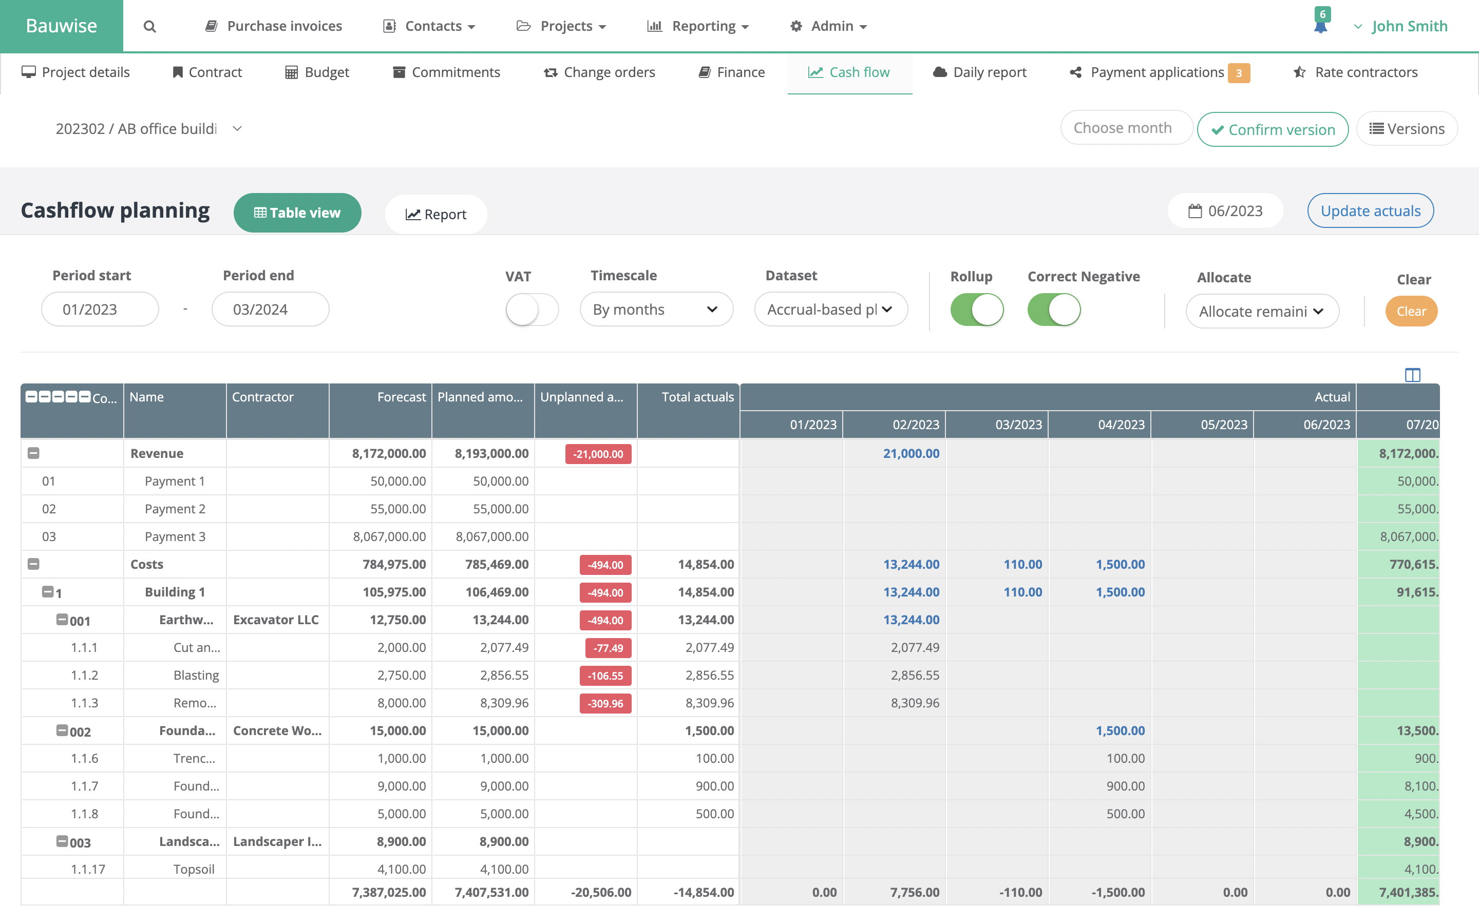Switch to the Project details tab
The width and height of the screenshot is (1479, 924).
pos(76,72)
